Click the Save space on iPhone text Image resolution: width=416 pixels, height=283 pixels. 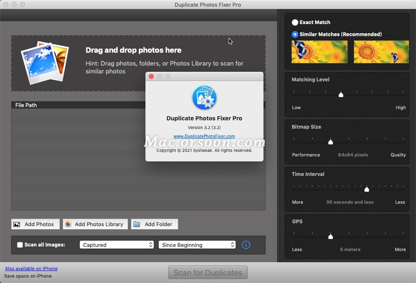pyautogui.click(x=28, y=276)
